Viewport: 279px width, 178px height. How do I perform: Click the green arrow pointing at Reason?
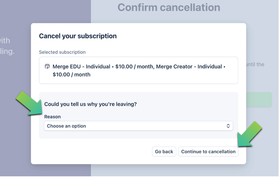pos(29,103)
